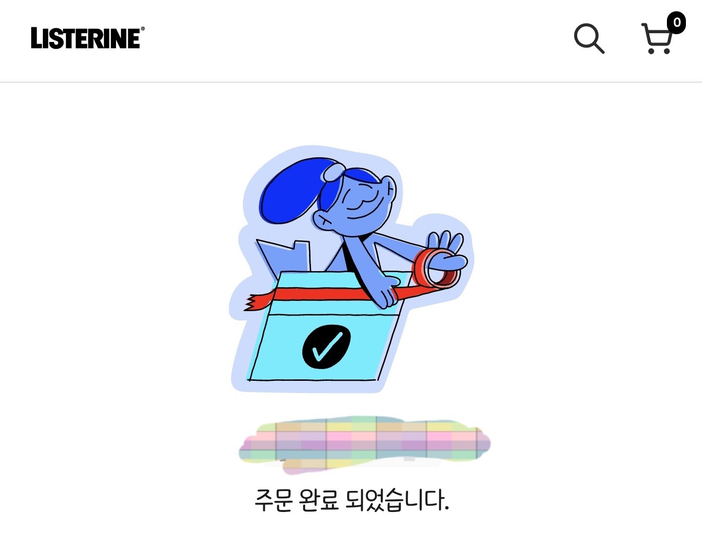Tap the registered trademark symbol beside the logo

click(x=142, y=29)
